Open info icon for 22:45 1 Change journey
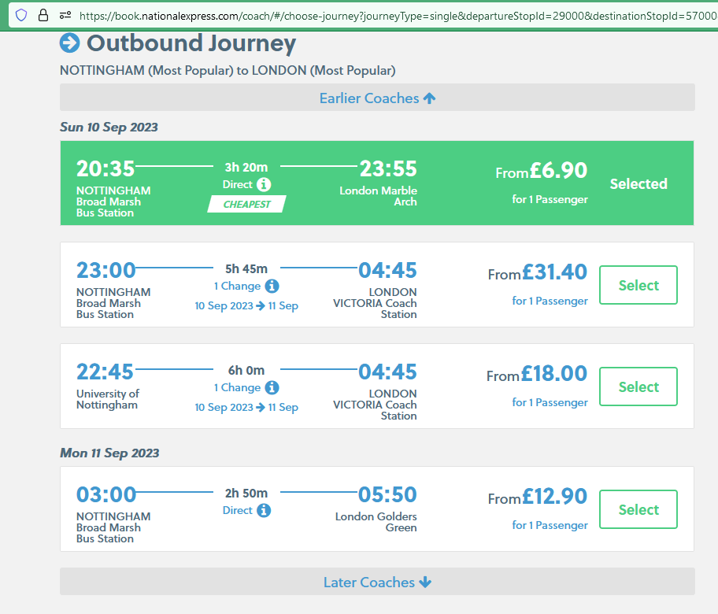 [272, 388]
